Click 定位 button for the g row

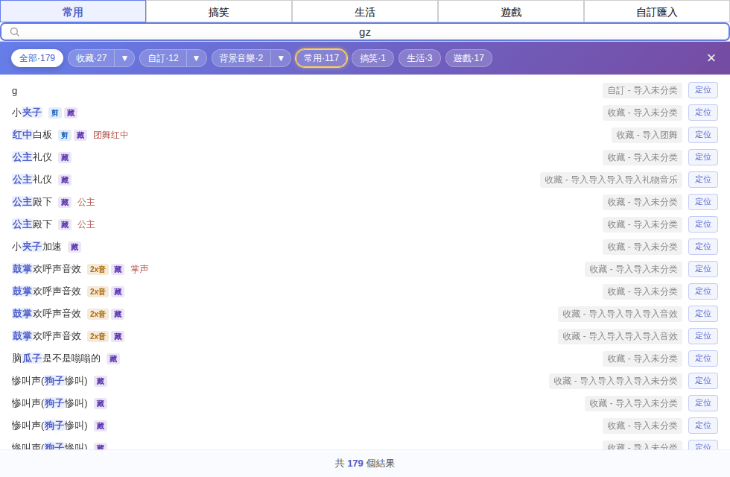(x=703, y=90)
